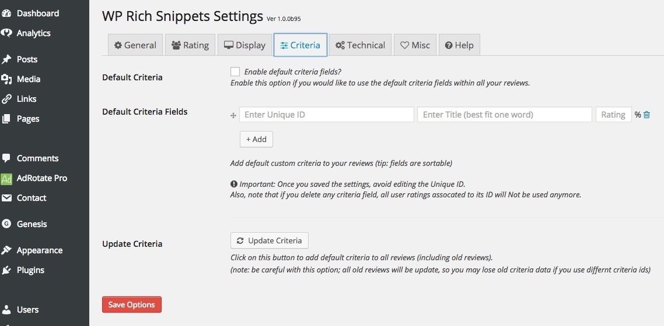Click the Analytics sidebar icon
Screen dimensions: 664x326
[x=6, y=33]
